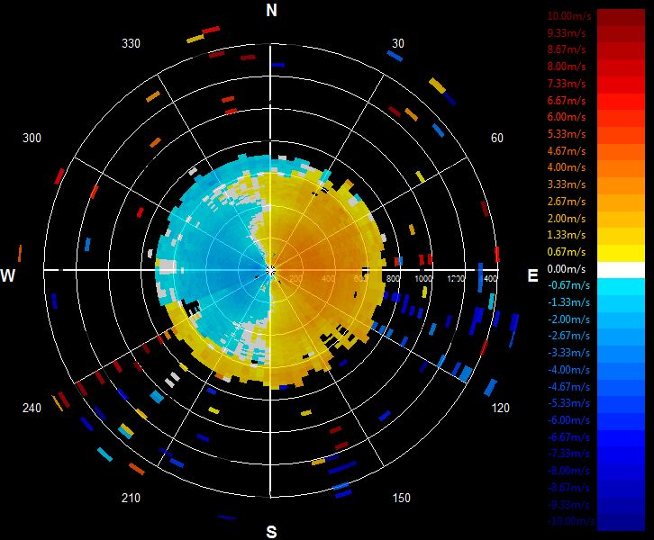
Task: Click the 400 range label near center
Action: 328,278
